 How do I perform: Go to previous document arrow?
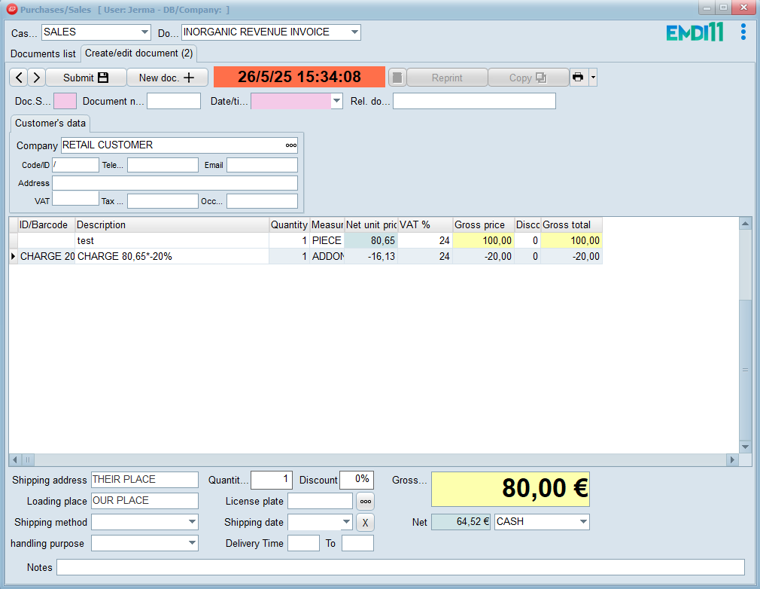(19, 78)
